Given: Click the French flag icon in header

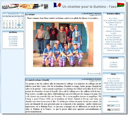Looking at the screenshot, I should click(57, 5).
